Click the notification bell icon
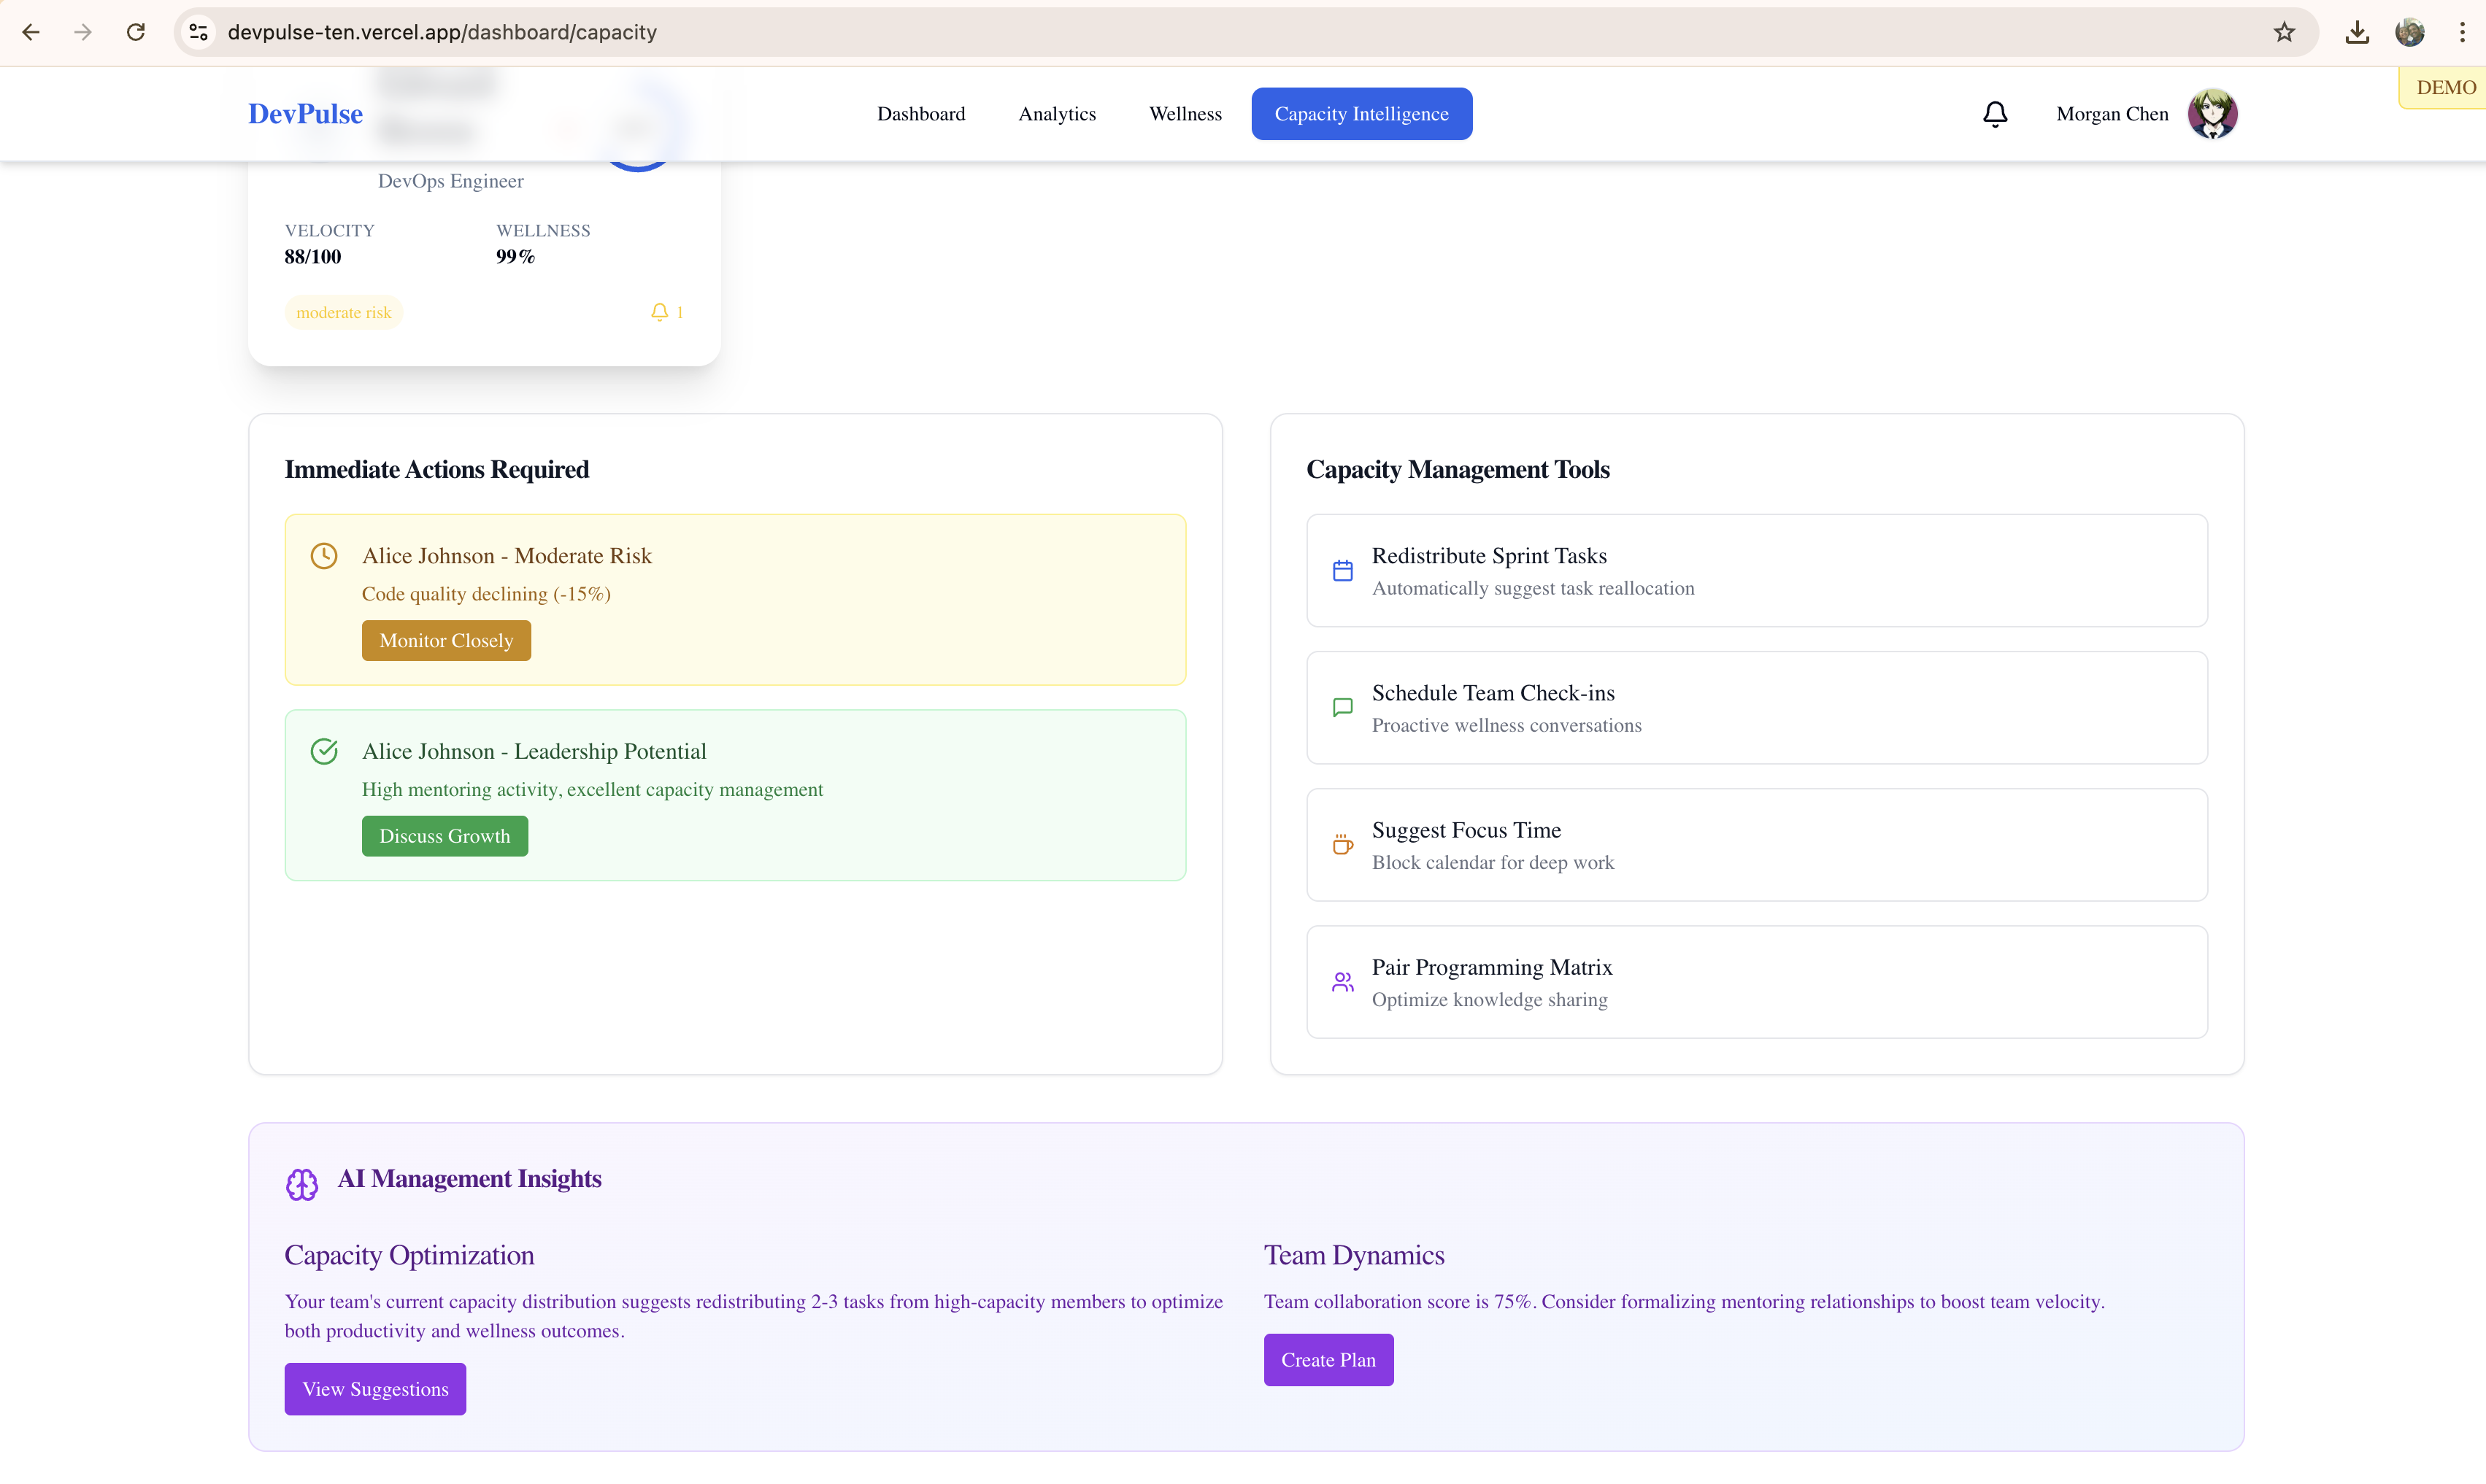Screen dimensions: 2486x1484 pos(1995,114)
